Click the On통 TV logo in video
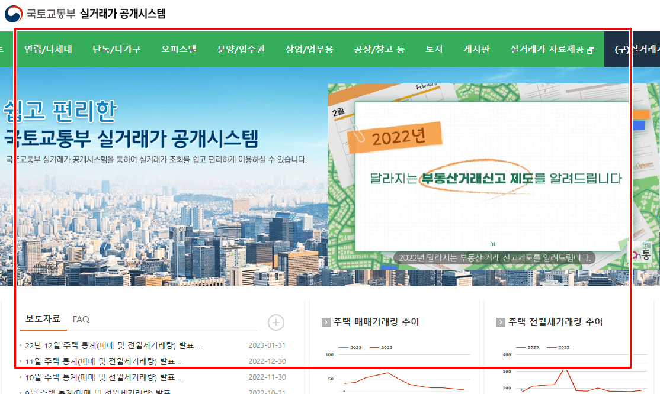Screen dimensions: 660x394 pyautogui.click(x=642, y=252)
